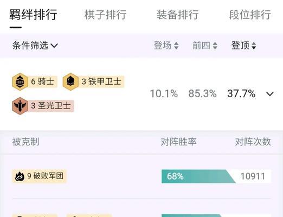The height and width of the screenshot is (217, 283).
Task: Select the 羁绊排行 tab
Action: (x=33, y=15)
